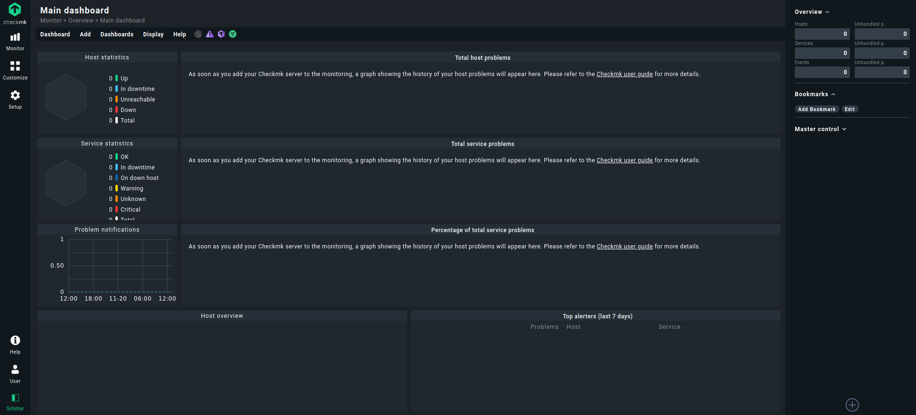Click the Hosts count field in Overview
Viewport: 916px width, 415px height.
tap(822, 34)
